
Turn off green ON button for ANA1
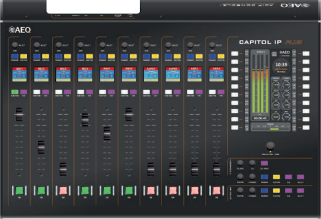pyautogui.click(x=107, y=190)
